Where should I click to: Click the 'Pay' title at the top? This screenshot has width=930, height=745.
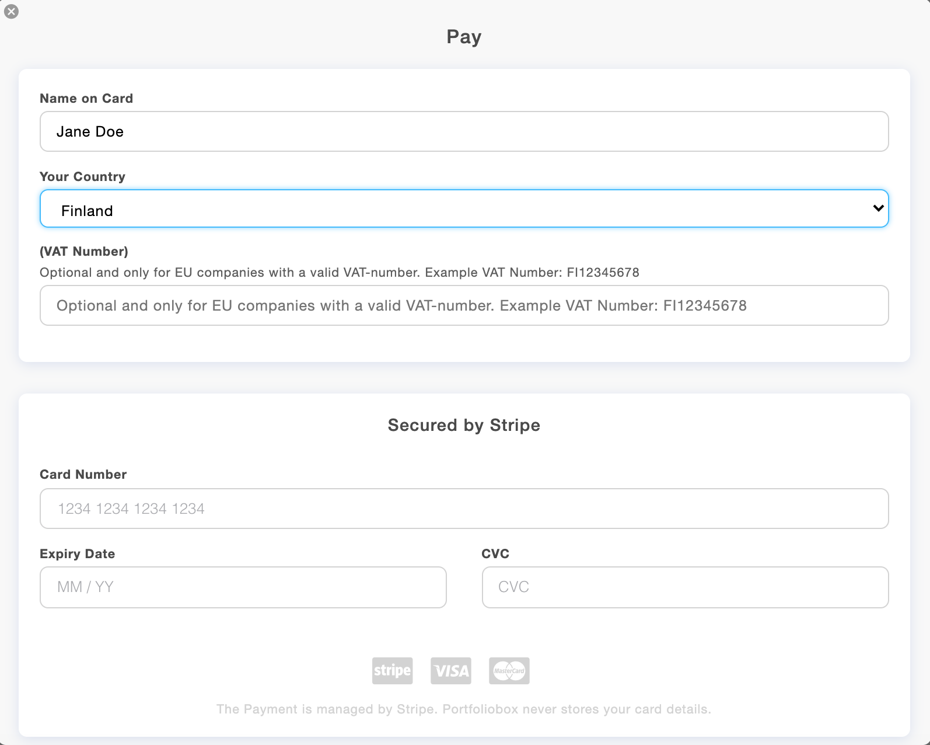pyautogui.click(x=464, y=37)
